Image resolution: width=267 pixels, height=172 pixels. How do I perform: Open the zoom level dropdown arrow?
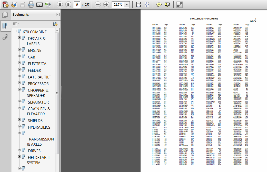127,5
